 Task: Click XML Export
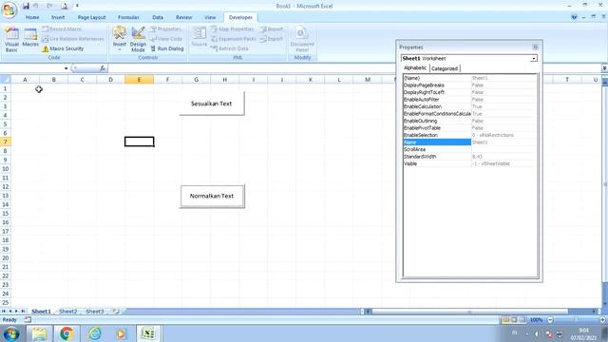[272, 39]
